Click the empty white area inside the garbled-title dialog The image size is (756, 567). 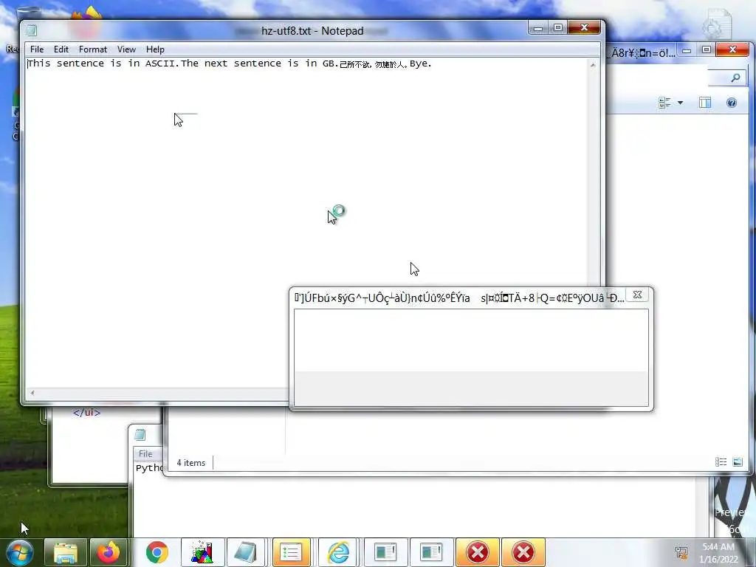(471, 340)
